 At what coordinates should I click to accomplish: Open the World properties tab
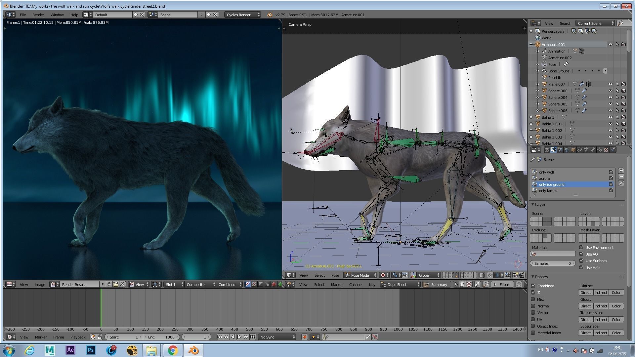pyautogui.click(x=567, y=150)
